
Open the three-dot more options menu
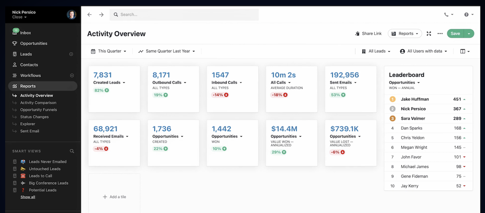(x=440, y=33)
